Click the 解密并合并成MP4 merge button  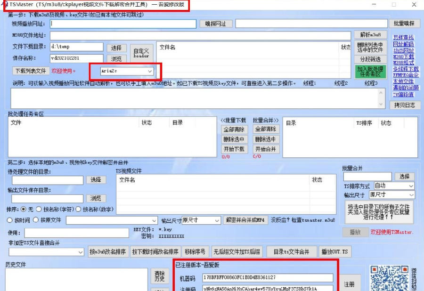tap(245, 220)
